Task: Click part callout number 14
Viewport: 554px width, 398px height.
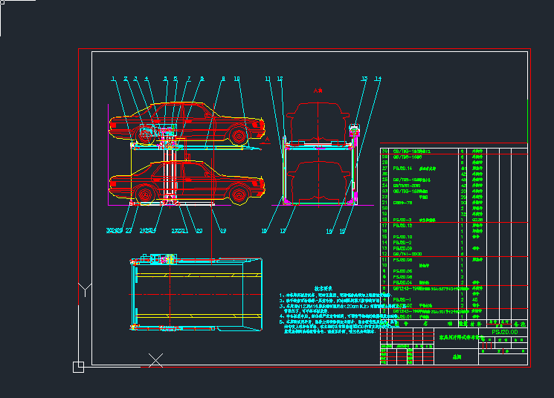Action: (378, 78)
